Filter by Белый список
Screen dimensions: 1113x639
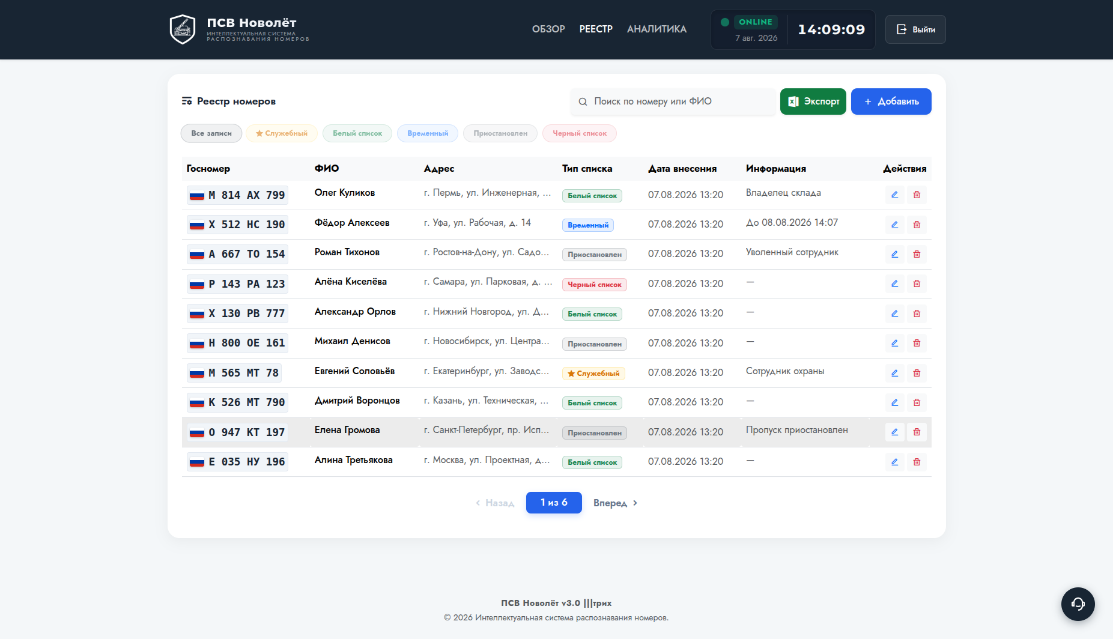point(357,133)
